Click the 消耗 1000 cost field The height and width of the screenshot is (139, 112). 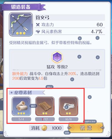click(x=46, y=128)
